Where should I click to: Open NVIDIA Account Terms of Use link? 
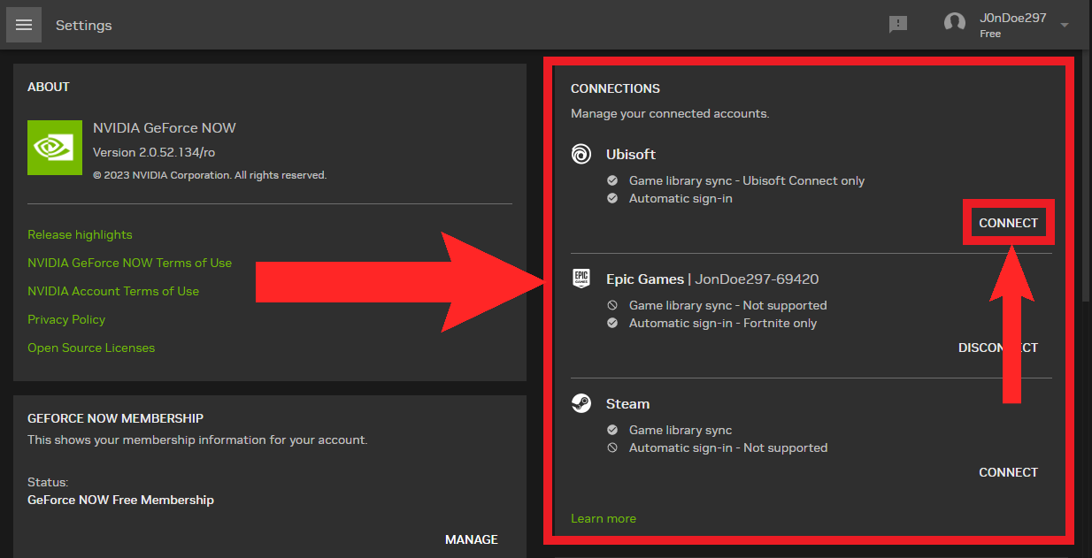pos(113,292)
